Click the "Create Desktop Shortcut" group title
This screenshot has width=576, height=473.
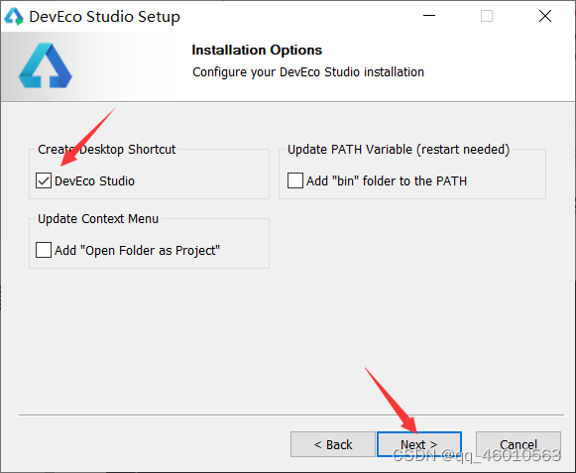coord(107,150)
